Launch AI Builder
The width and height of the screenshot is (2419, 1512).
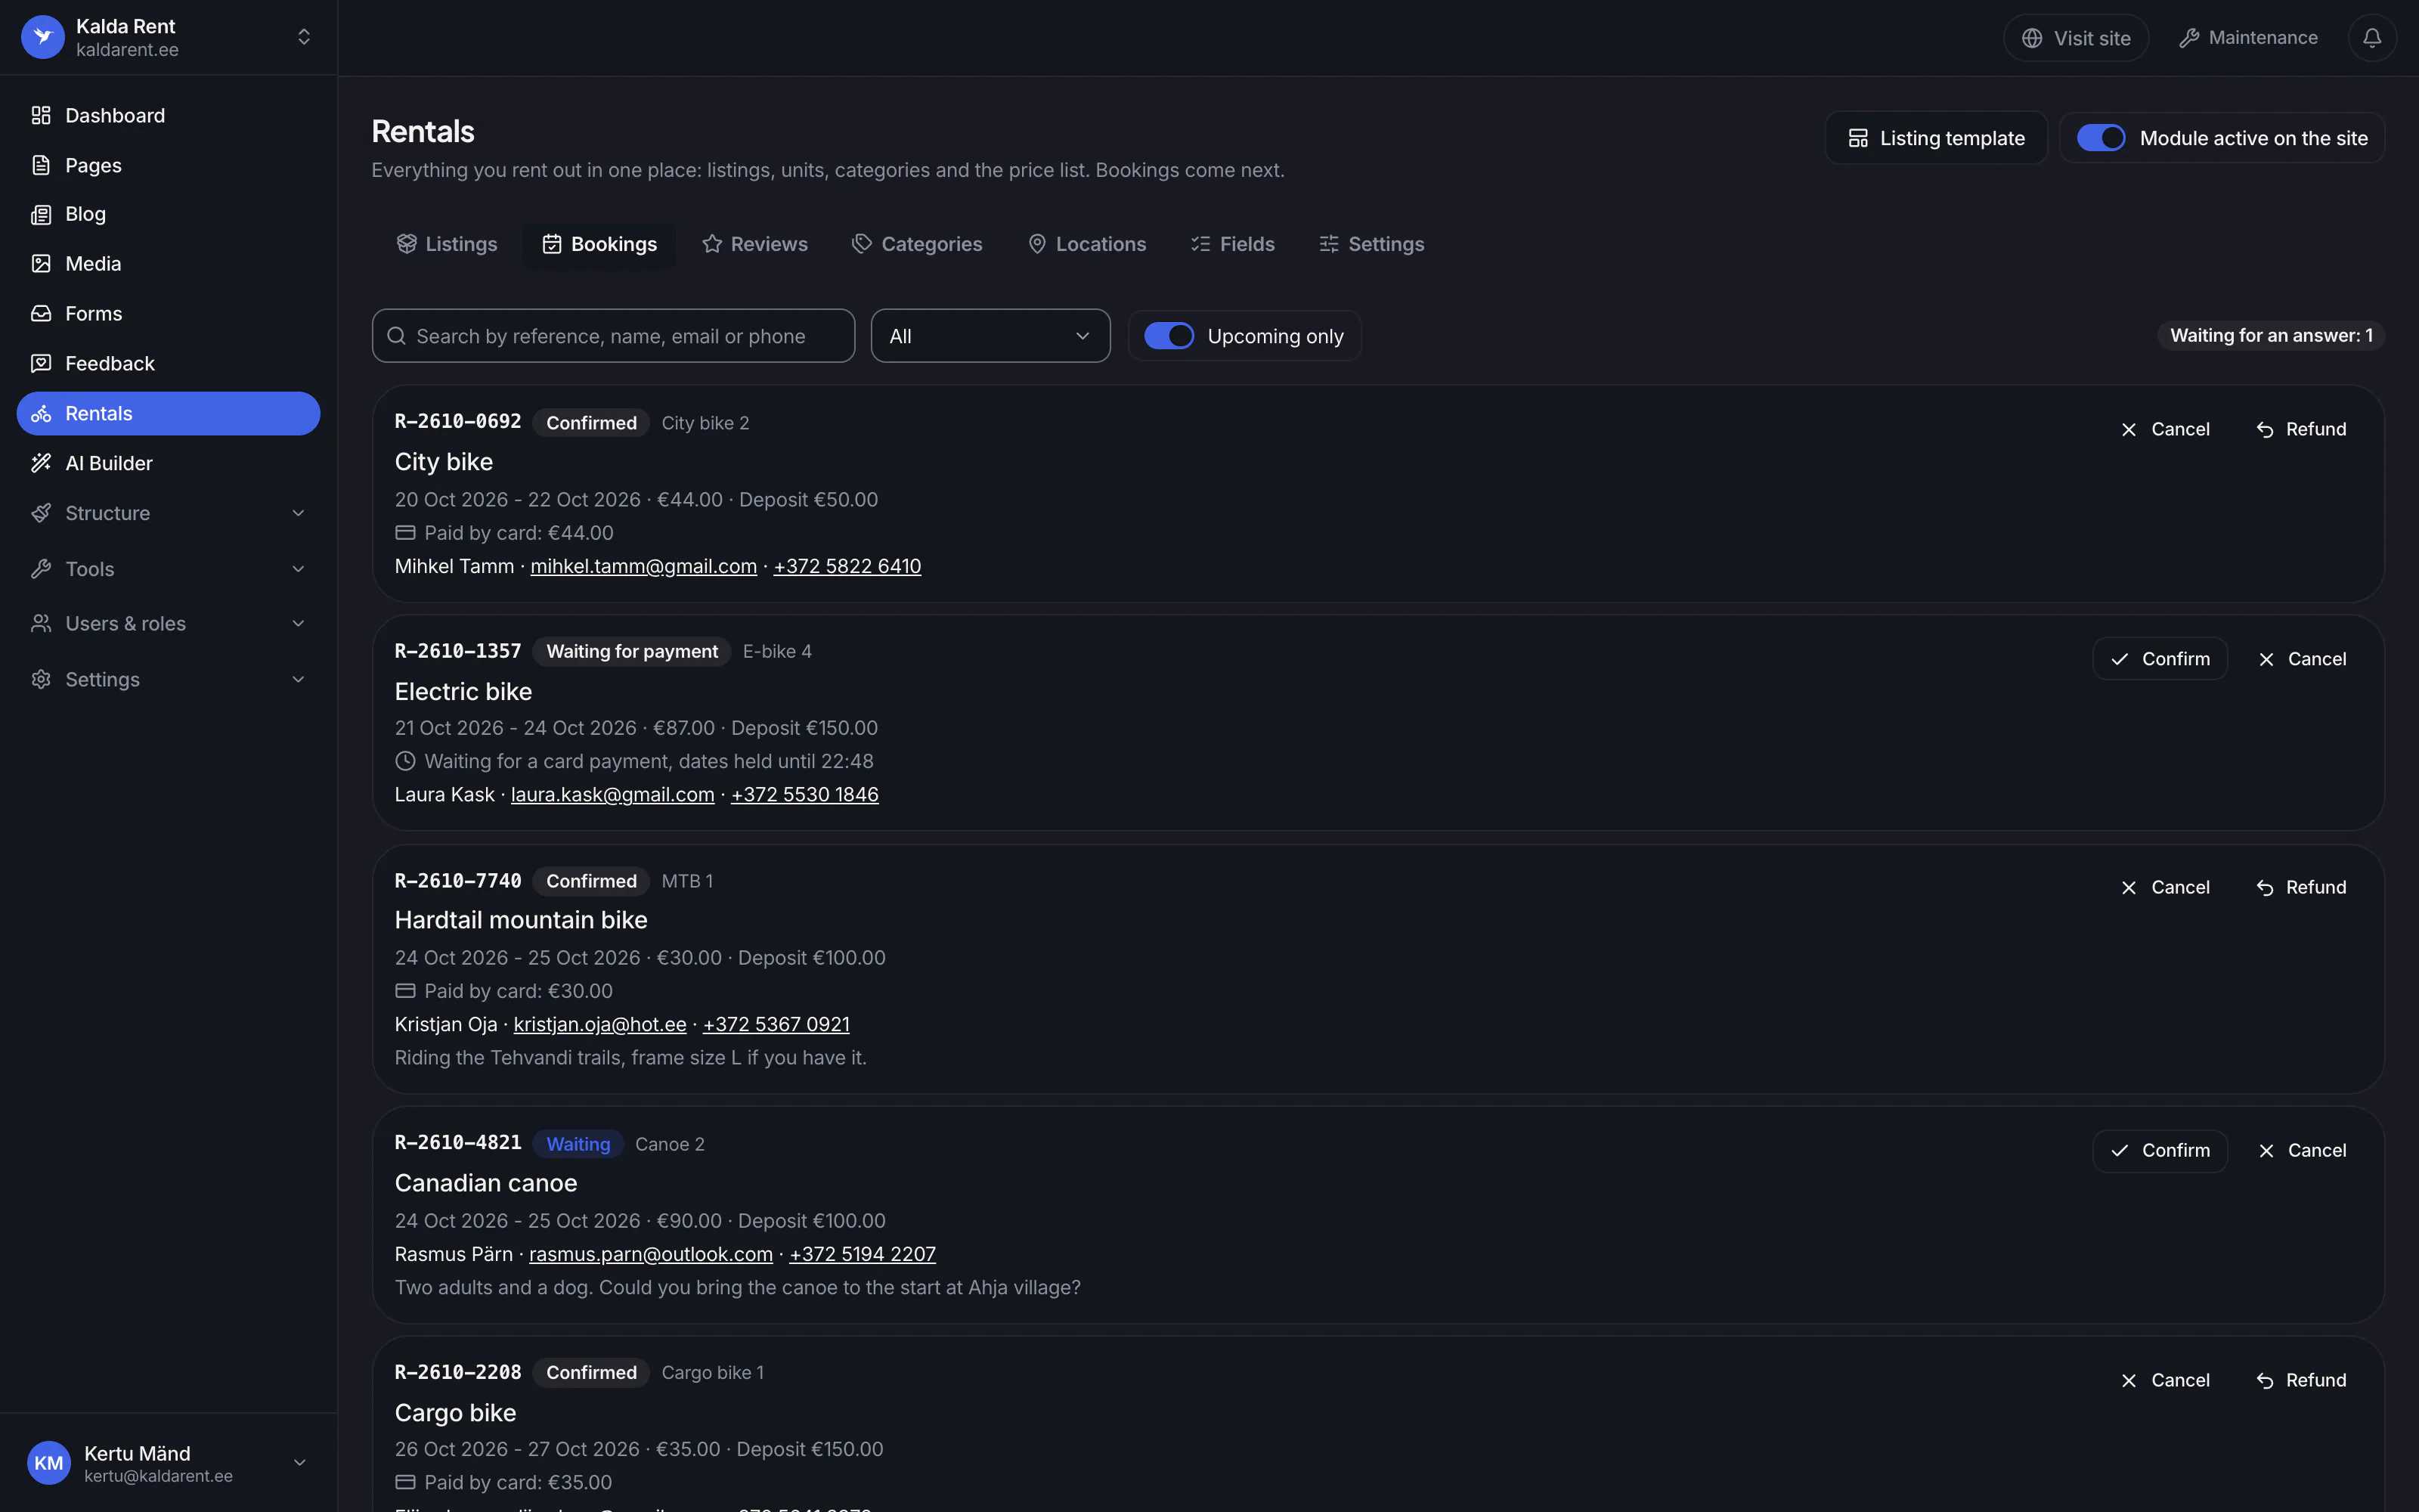[168, 463]
